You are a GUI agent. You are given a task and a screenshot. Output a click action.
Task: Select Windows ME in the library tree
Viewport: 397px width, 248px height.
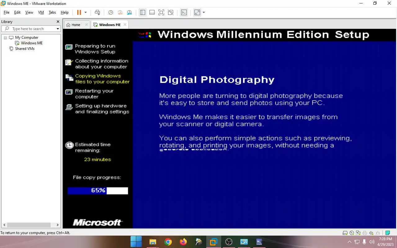pos(32,43)
